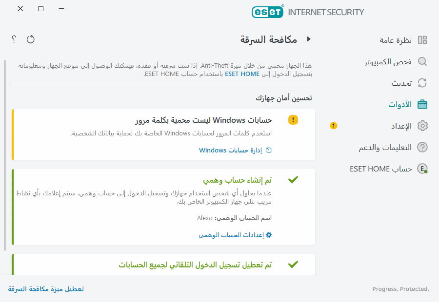Click the ESET logo in the header

click(x=267, y=12)
